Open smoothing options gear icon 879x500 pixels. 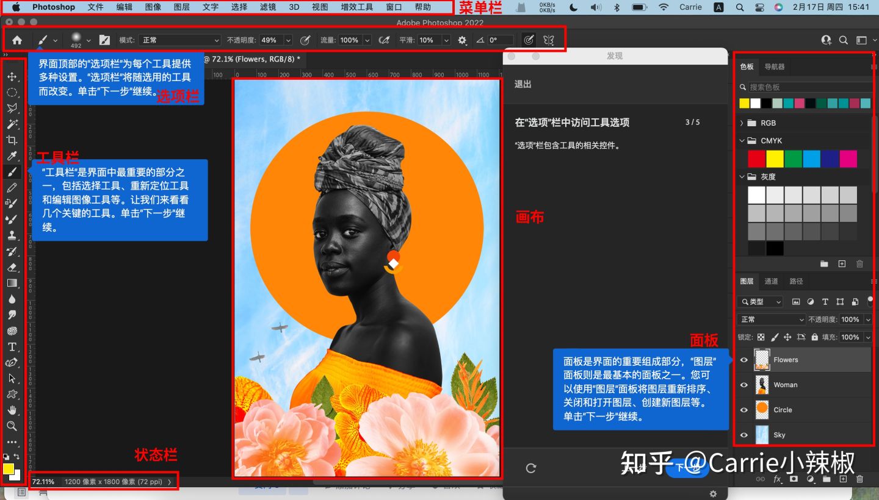[x=462, y=40]
